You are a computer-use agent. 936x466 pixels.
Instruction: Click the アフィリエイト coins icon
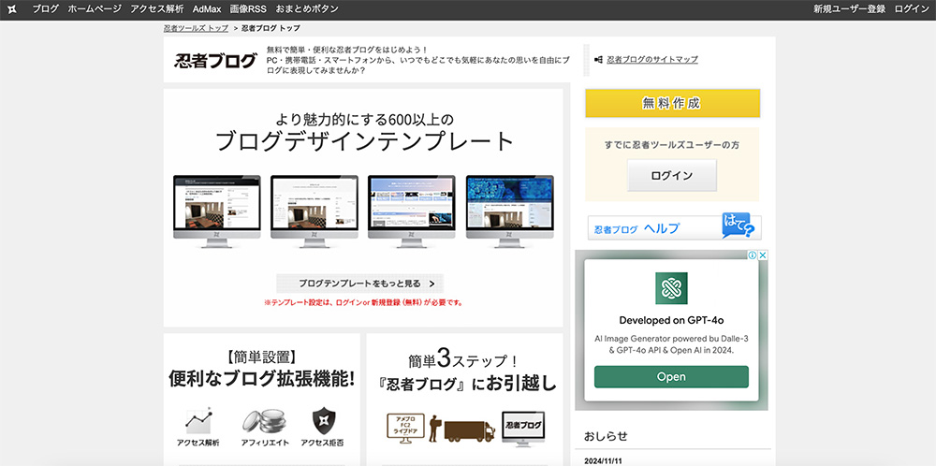(265, 421)
